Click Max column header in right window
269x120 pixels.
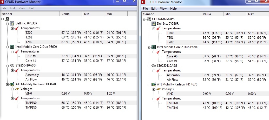coord(258,14)
